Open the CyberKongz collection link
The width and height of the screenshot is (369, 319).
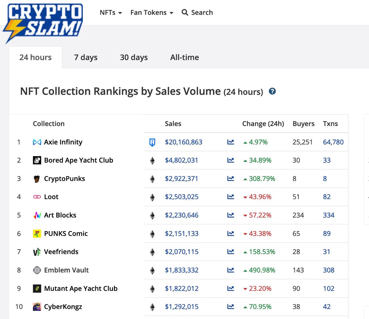click(x=63, y=307)
